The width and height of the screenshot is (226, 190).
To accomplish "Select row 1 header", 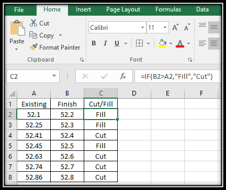I will click(10, 104).
